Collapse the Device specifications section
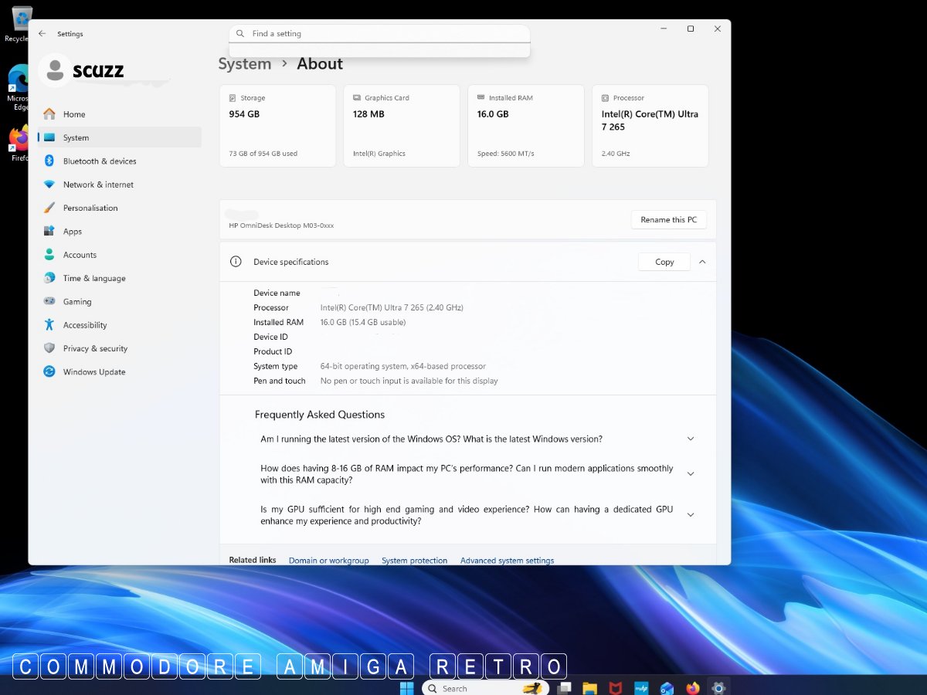 click(702, 262)
